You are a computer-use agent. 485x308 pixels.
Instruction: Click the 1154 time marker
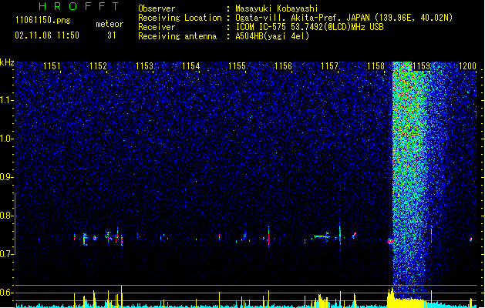[191, 66]
